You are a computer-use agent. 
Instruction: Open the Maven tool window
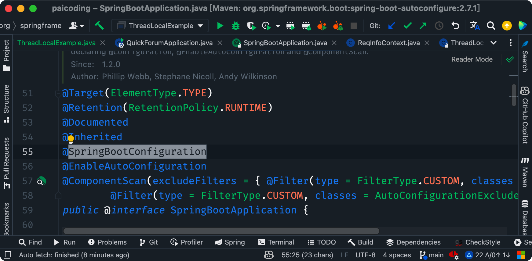pos(525,172)
